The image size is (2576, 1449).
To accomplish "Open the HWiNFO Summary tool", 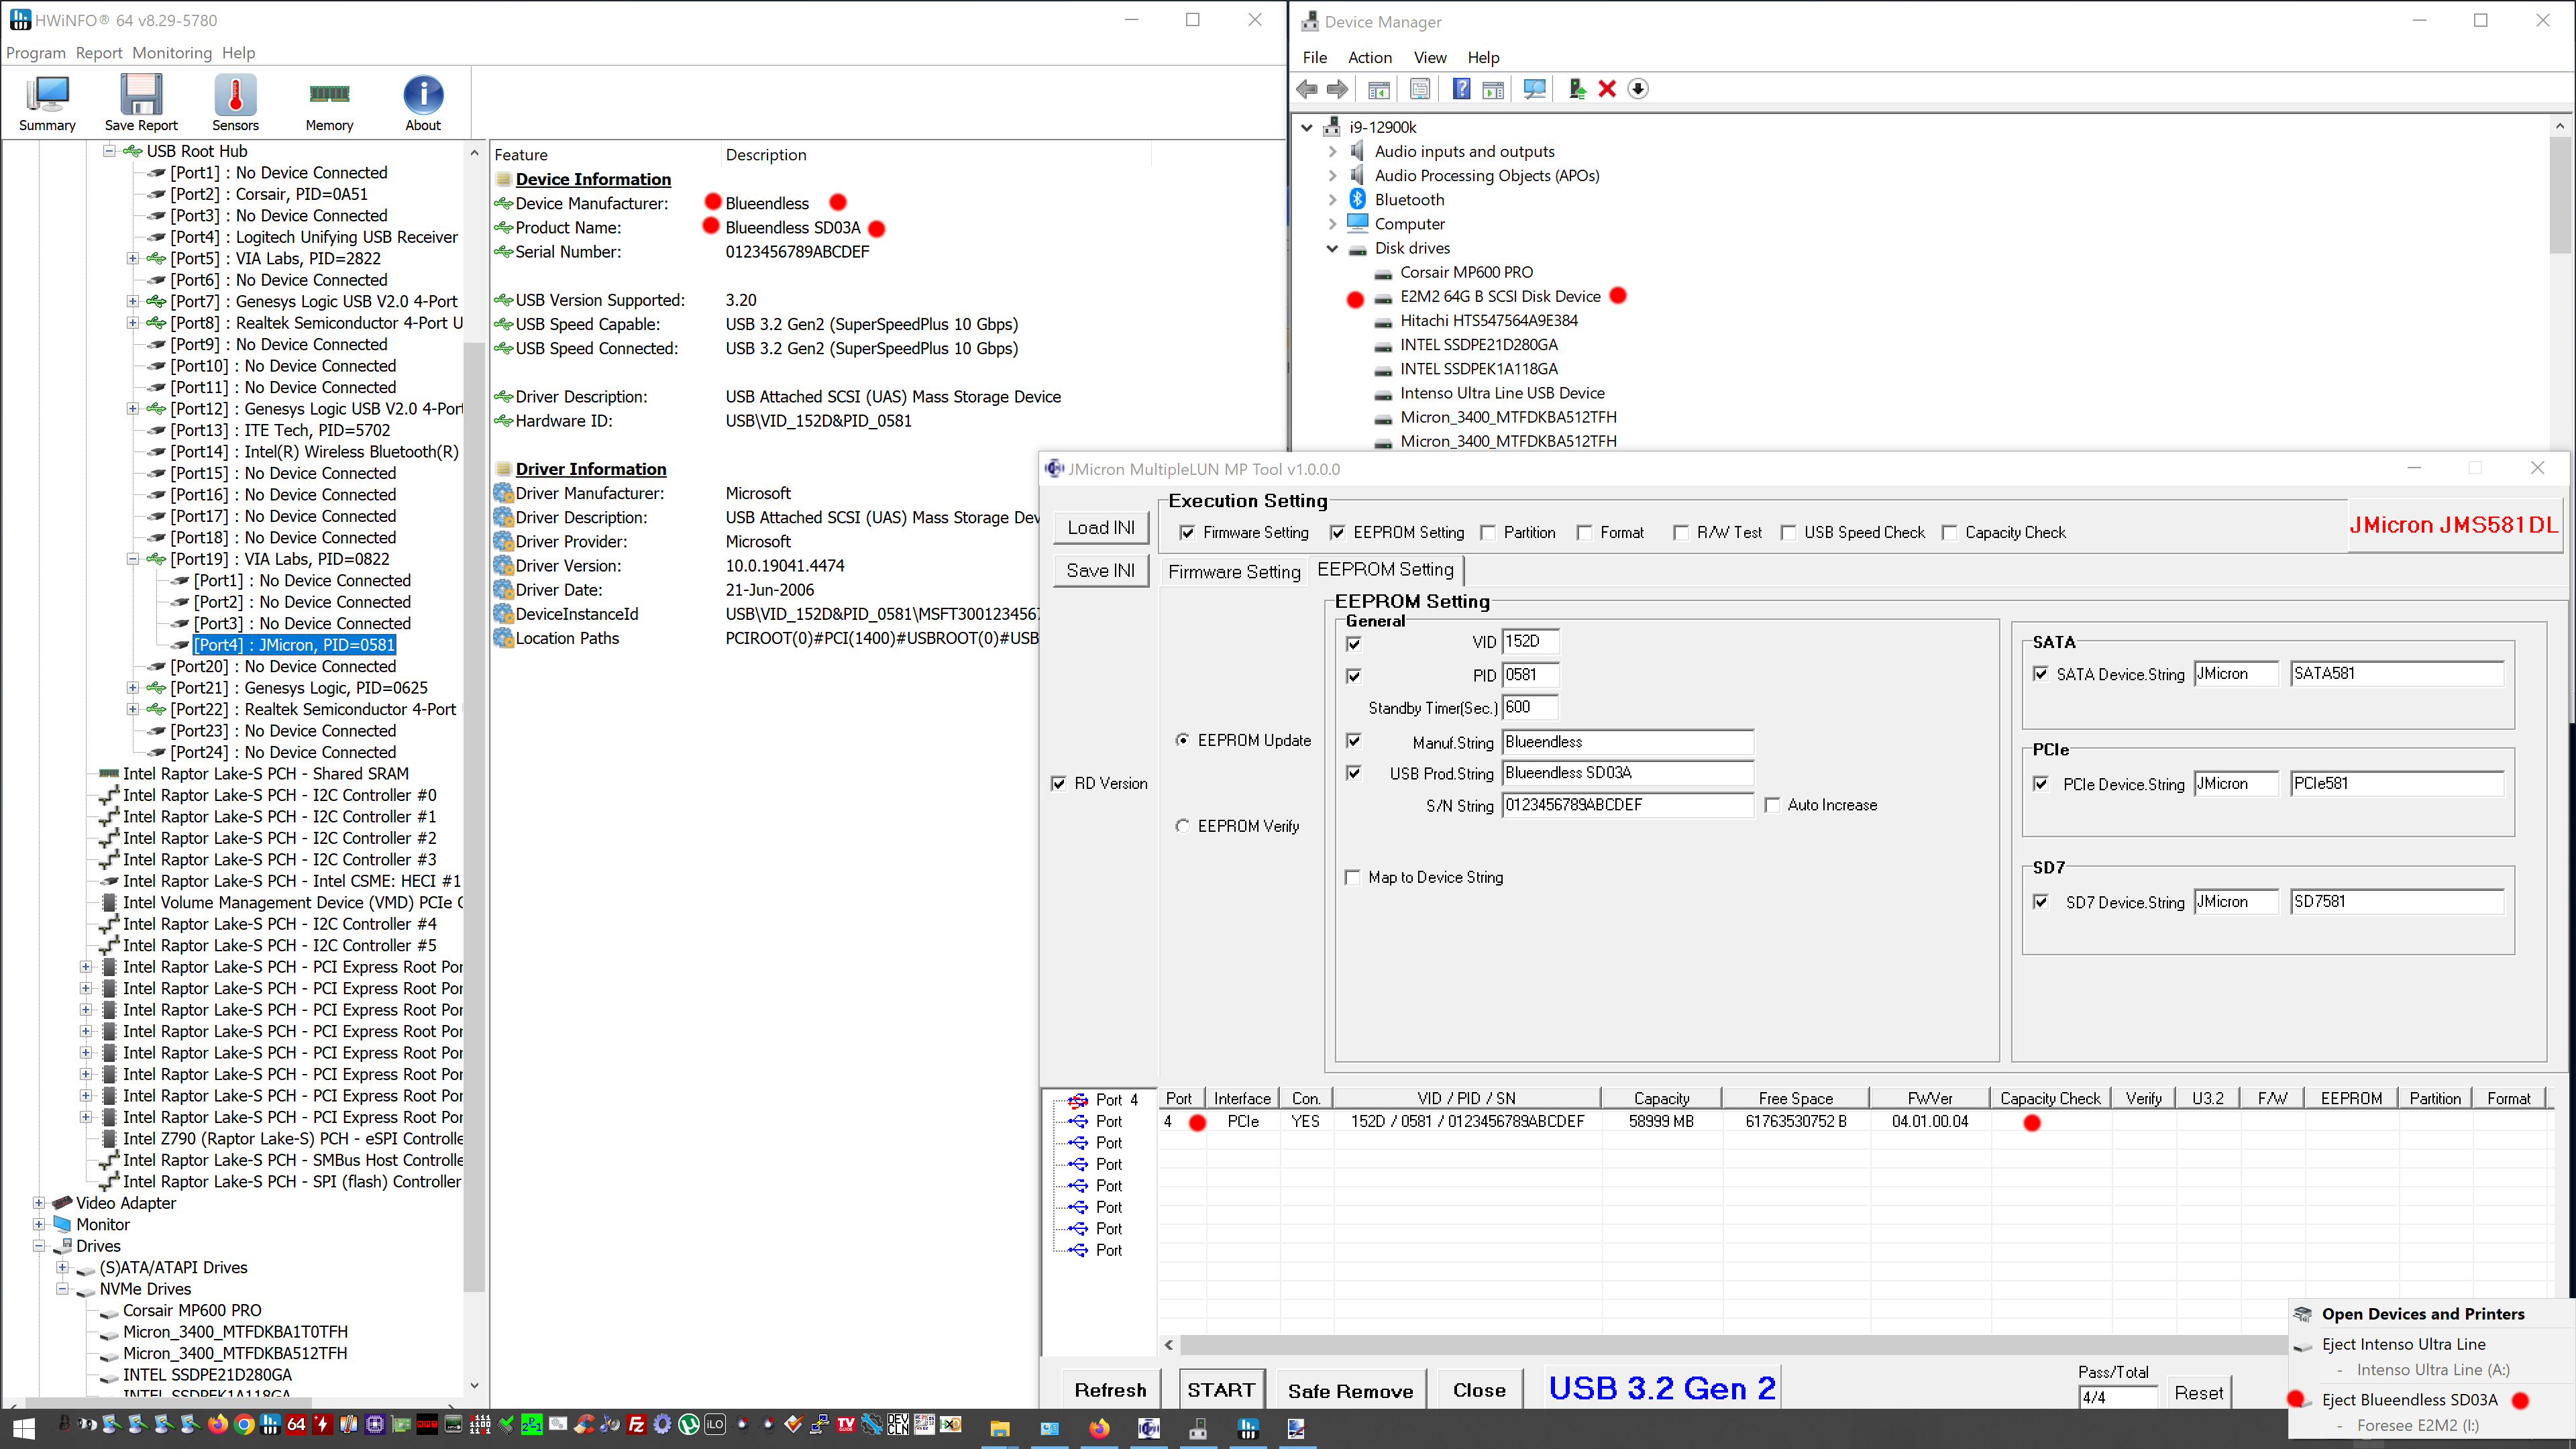I will [x=47, y=103].
